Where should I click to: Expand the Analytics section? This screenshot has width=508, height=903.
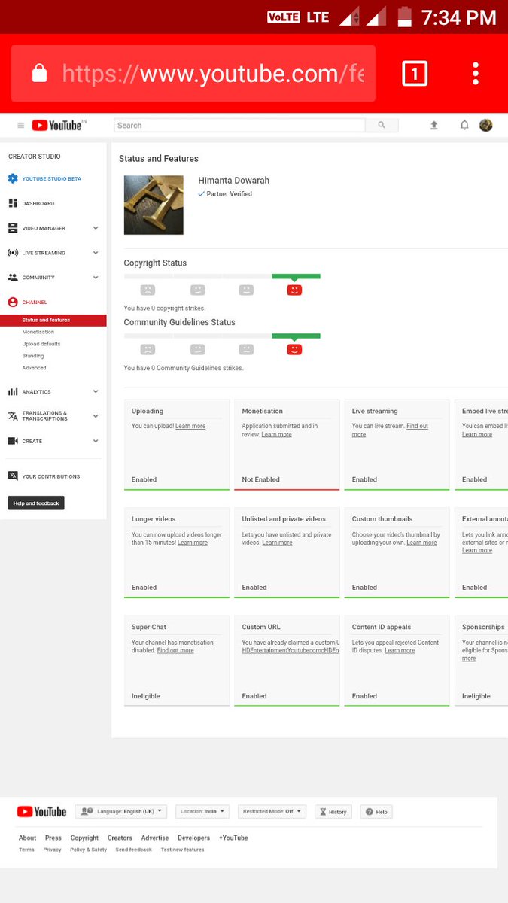click(x=96, y=392)
